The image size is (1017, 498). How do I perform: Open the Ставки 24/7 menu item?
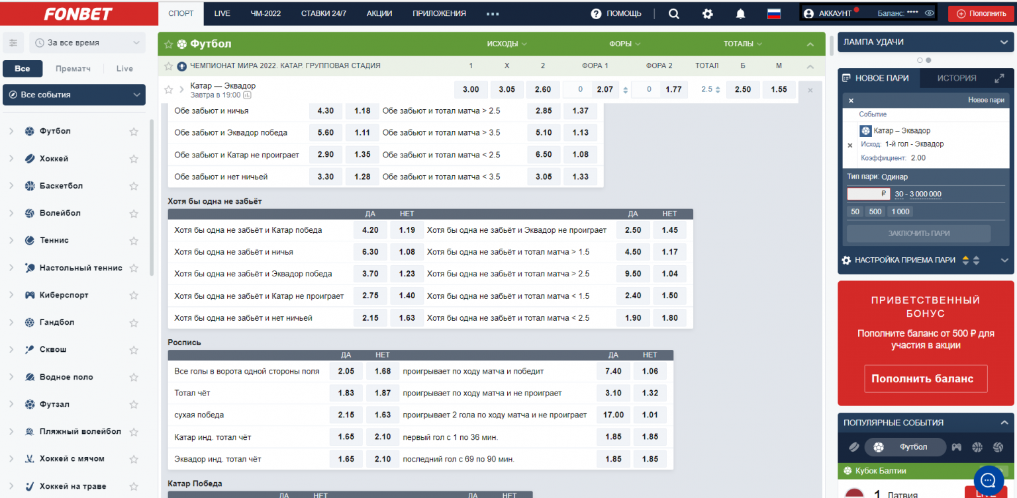tap(324, 13)
